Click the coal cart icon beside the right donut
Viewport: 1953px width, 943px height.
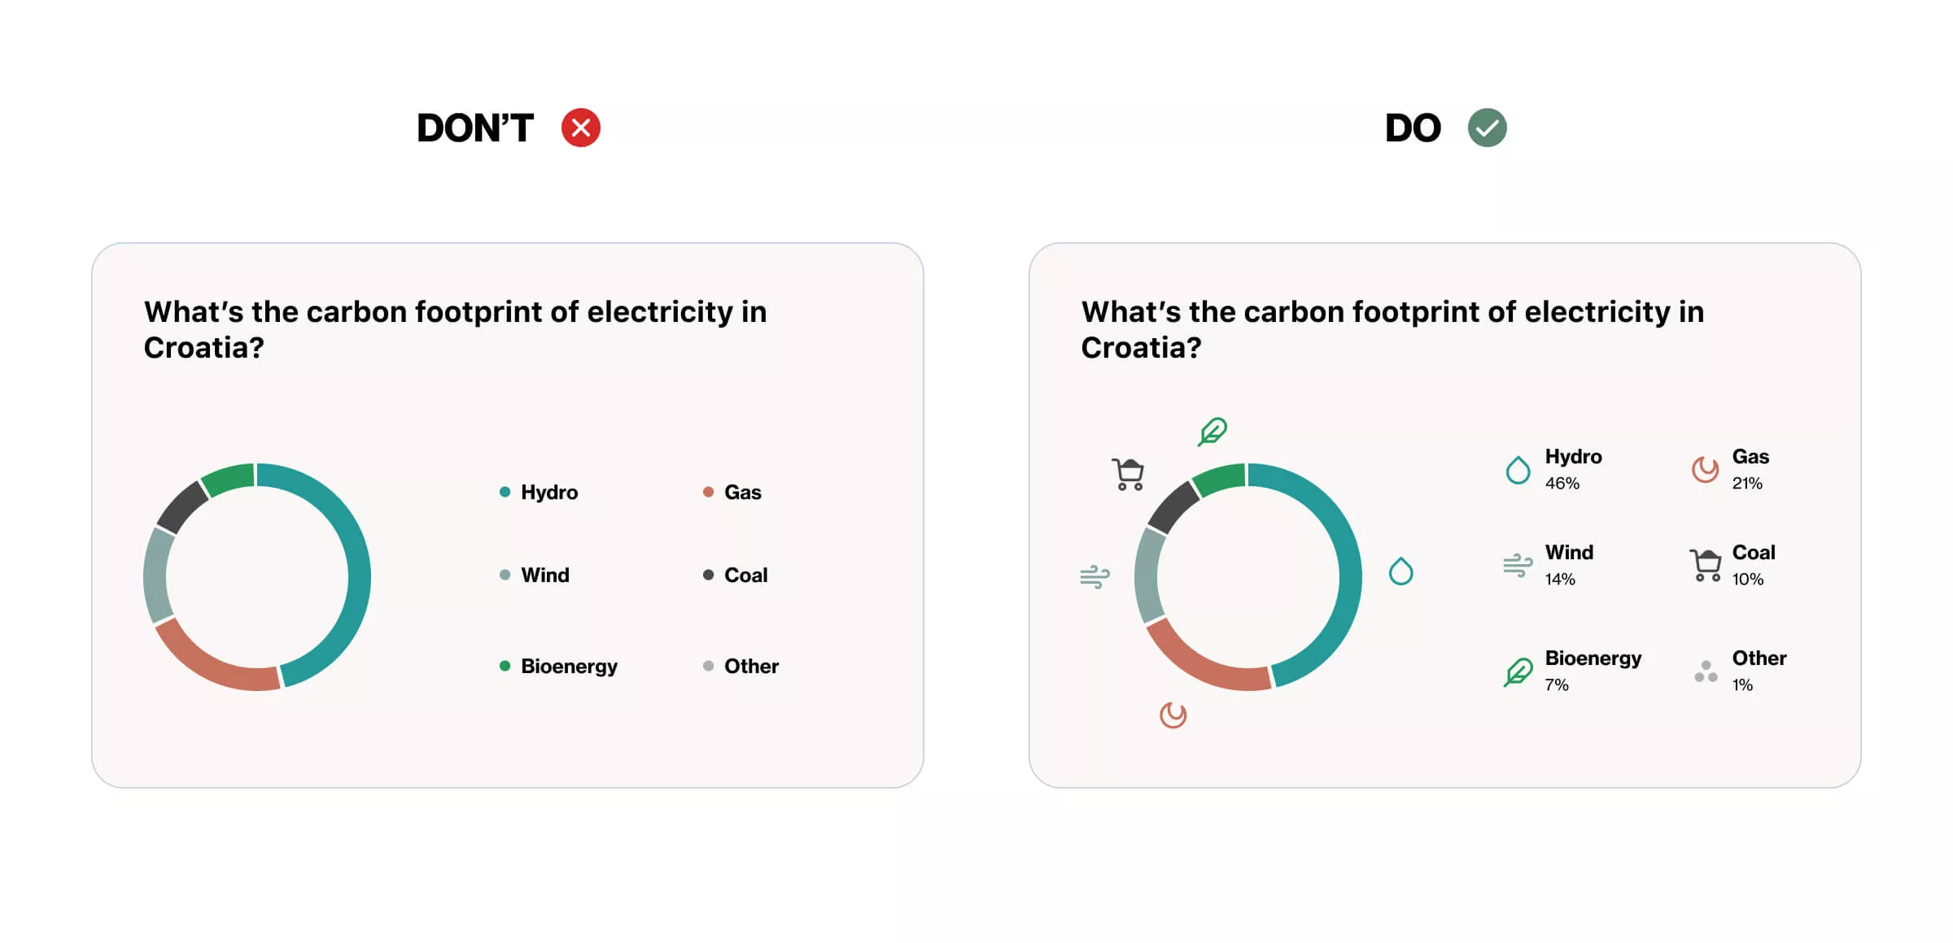[x=1128, y=474]
